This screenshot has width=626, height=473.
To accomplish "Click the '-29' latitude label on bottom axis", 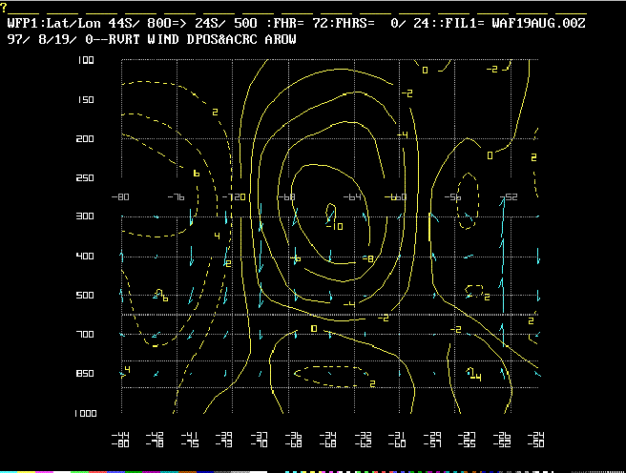I will (x=432, y=435).
